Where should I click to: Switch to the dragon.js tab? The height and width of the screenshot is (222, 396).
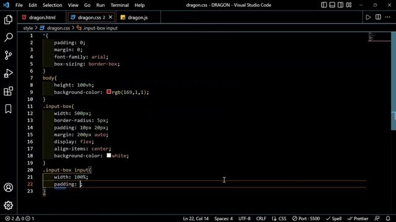coord(137,17)
